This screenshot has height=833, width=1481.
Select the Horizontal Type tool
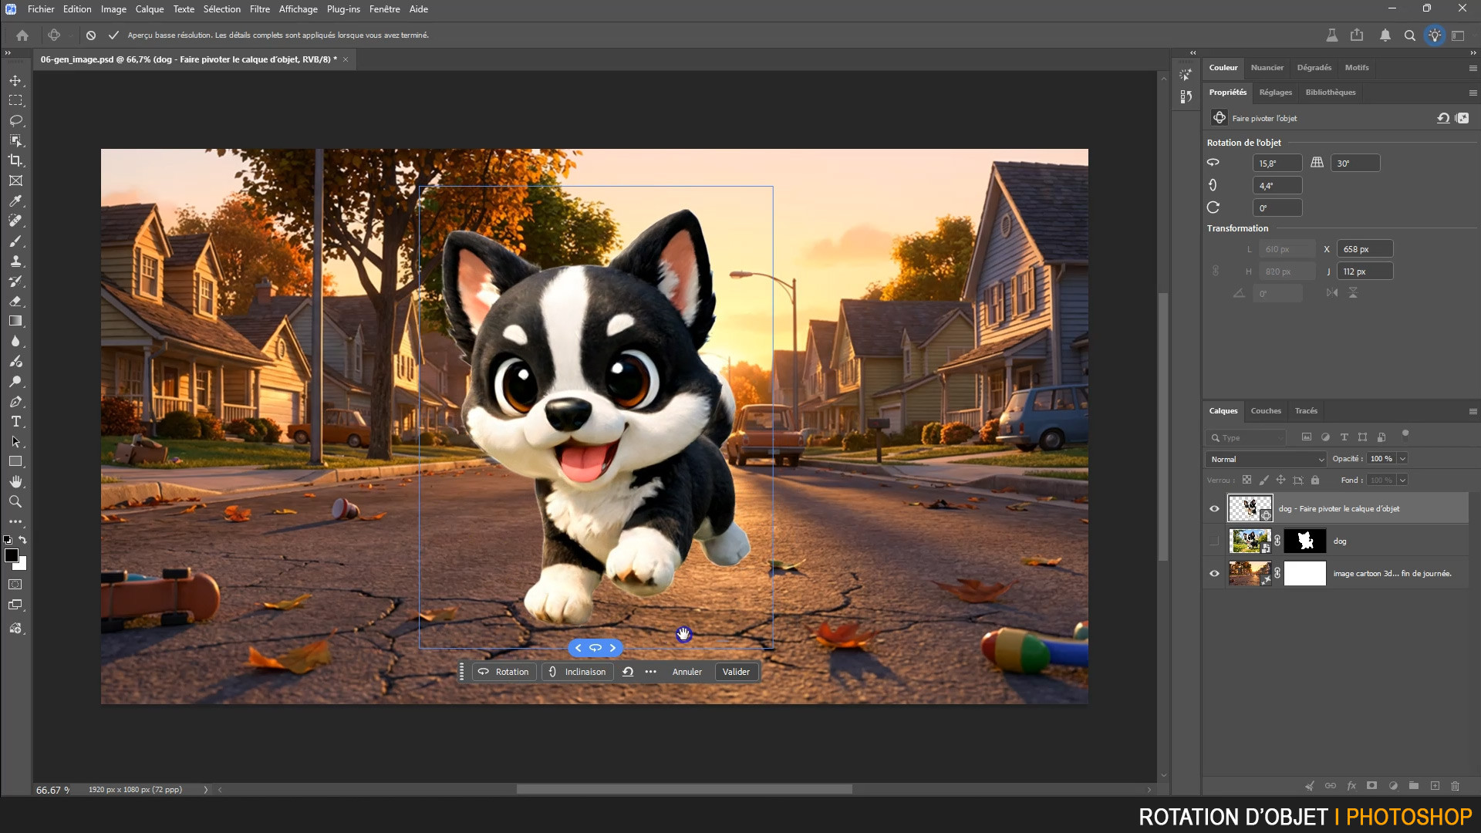coord(15,421)
